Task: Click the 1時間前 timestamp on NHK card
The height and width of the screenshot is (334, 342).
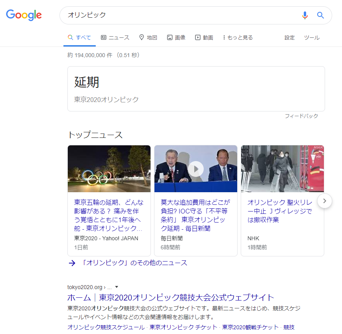Action: point(257,247)
